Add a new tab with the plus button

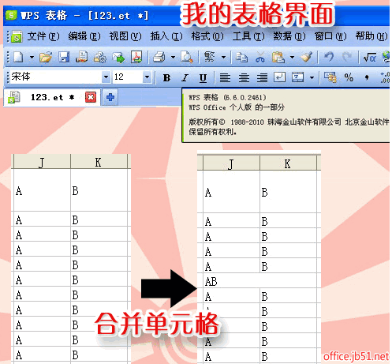pyautogui.click(x=110, y=97)
